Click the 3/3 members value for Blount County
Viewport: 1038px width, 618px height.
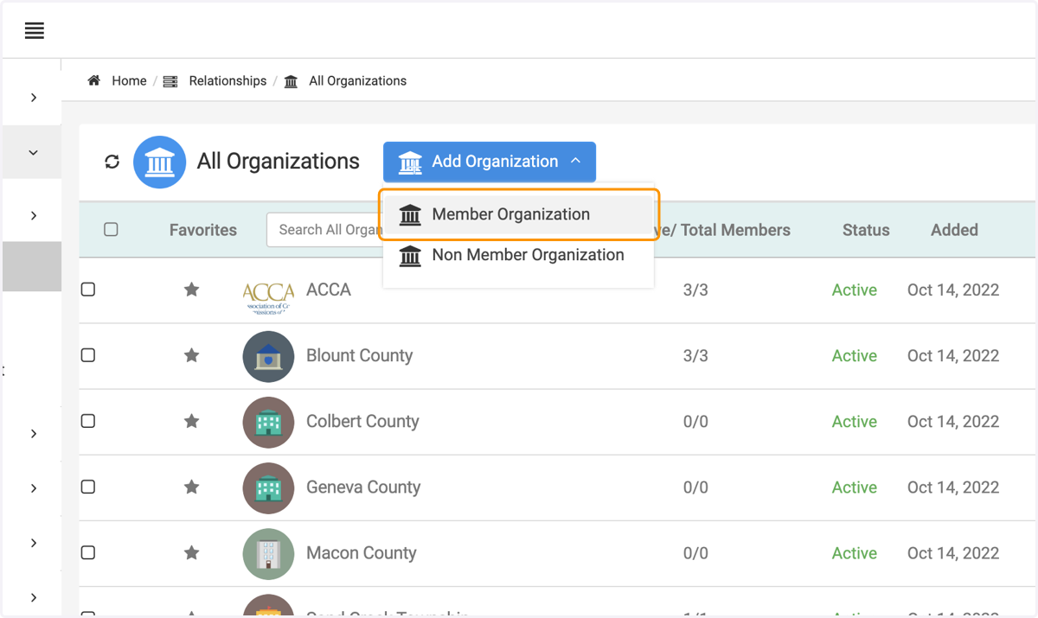pos(695,355)
